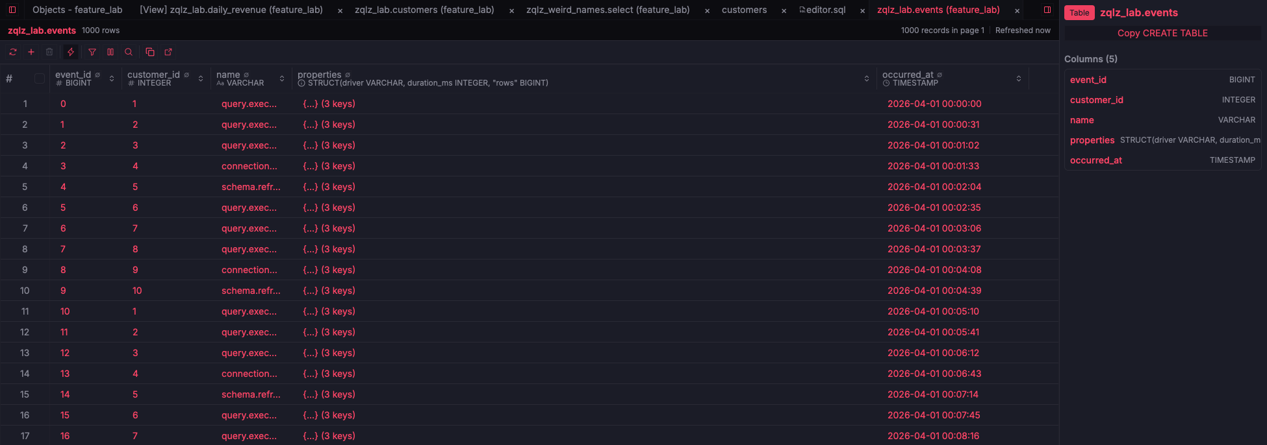Screen dimensions: 1267x445
Task: Close the zqlz_lab.customers tab
Action: coord(511,10)
